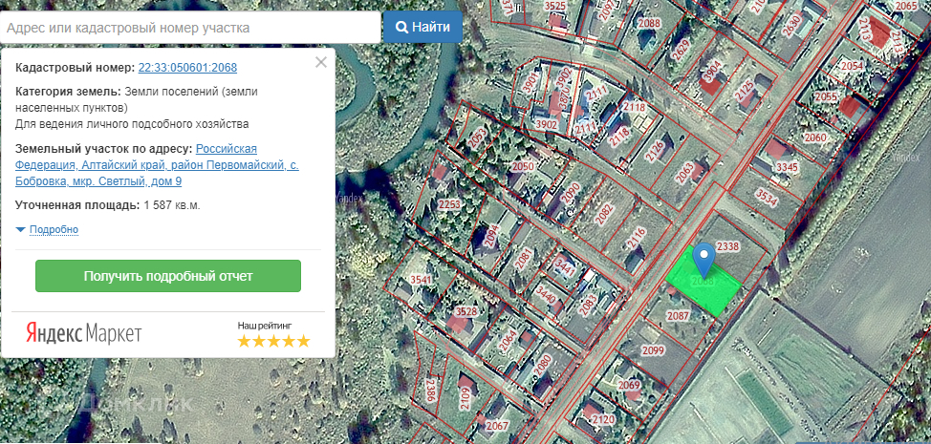Viewport: 931px width, 444px height.
Task: Click Получить подробный отчет button
Action: tap(168, 276)
